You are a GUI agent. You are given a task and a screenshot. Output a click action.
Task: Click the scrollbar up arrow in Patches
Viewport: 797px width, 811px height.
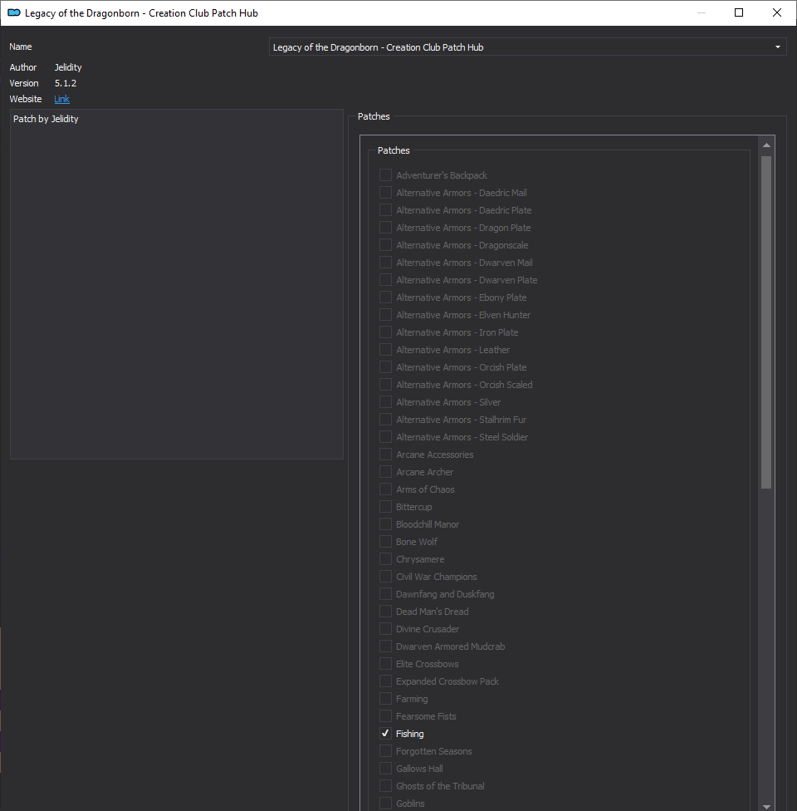click(x=766, y=145)
